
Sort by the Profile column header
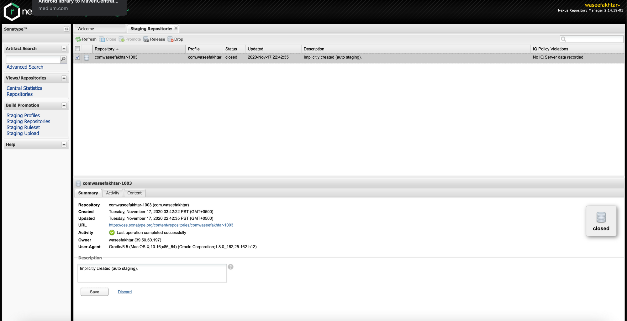(204, 49)
